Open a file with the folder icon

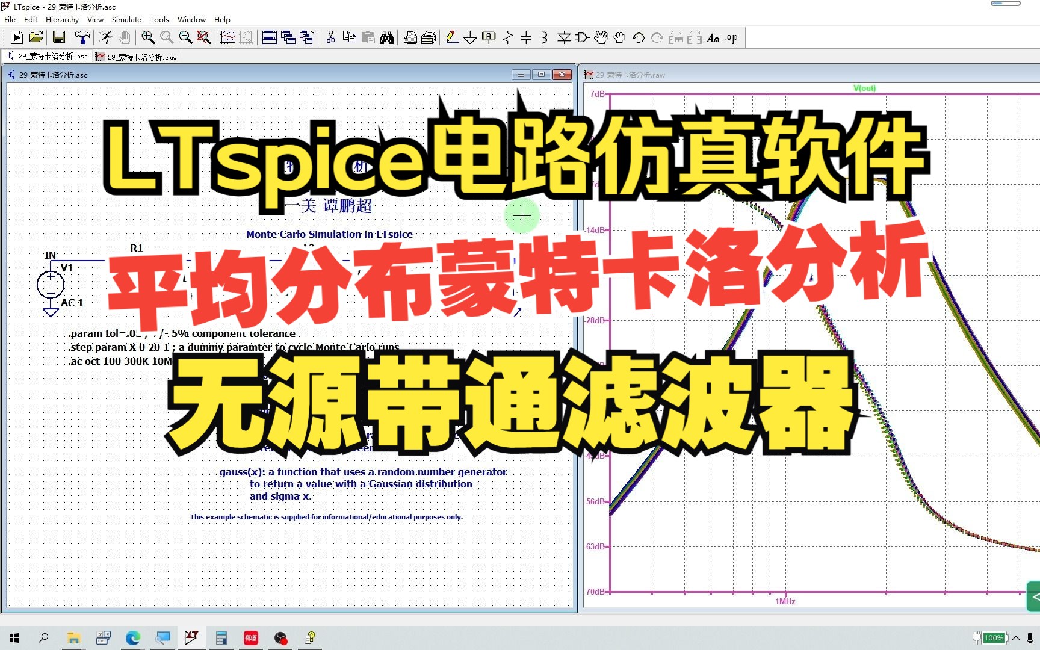click(36, 38)
